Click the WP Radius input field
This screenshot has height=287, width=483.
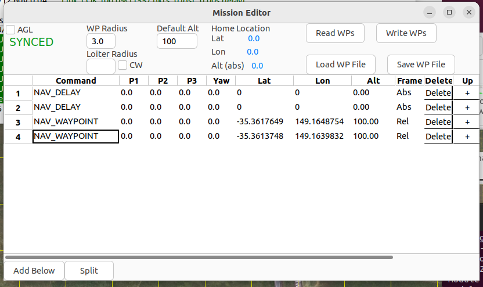(101, 41)
